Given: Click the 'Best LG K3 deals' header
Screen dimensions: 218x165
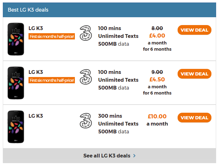Looking at the screenshot, I should click(x=28, y=10).
